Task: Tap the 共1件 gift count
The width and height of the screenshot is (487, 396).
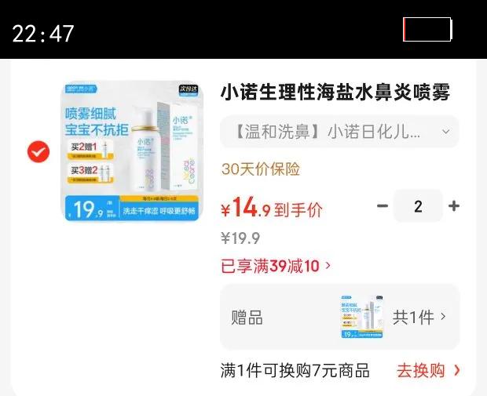Action: [413, 318]
